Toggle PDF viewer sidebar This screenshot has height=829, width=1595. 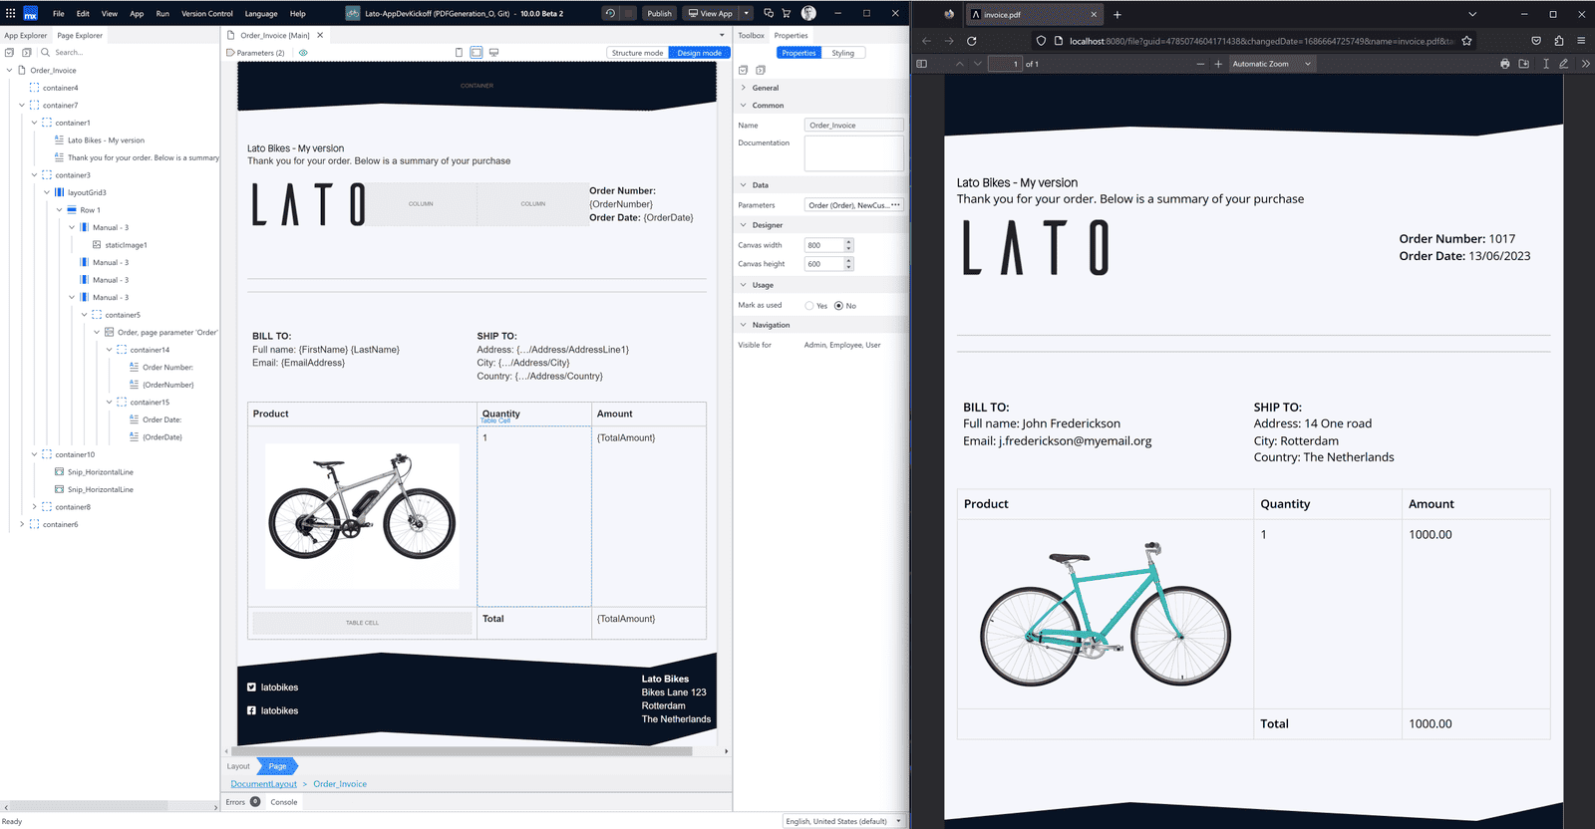point(922,64)
